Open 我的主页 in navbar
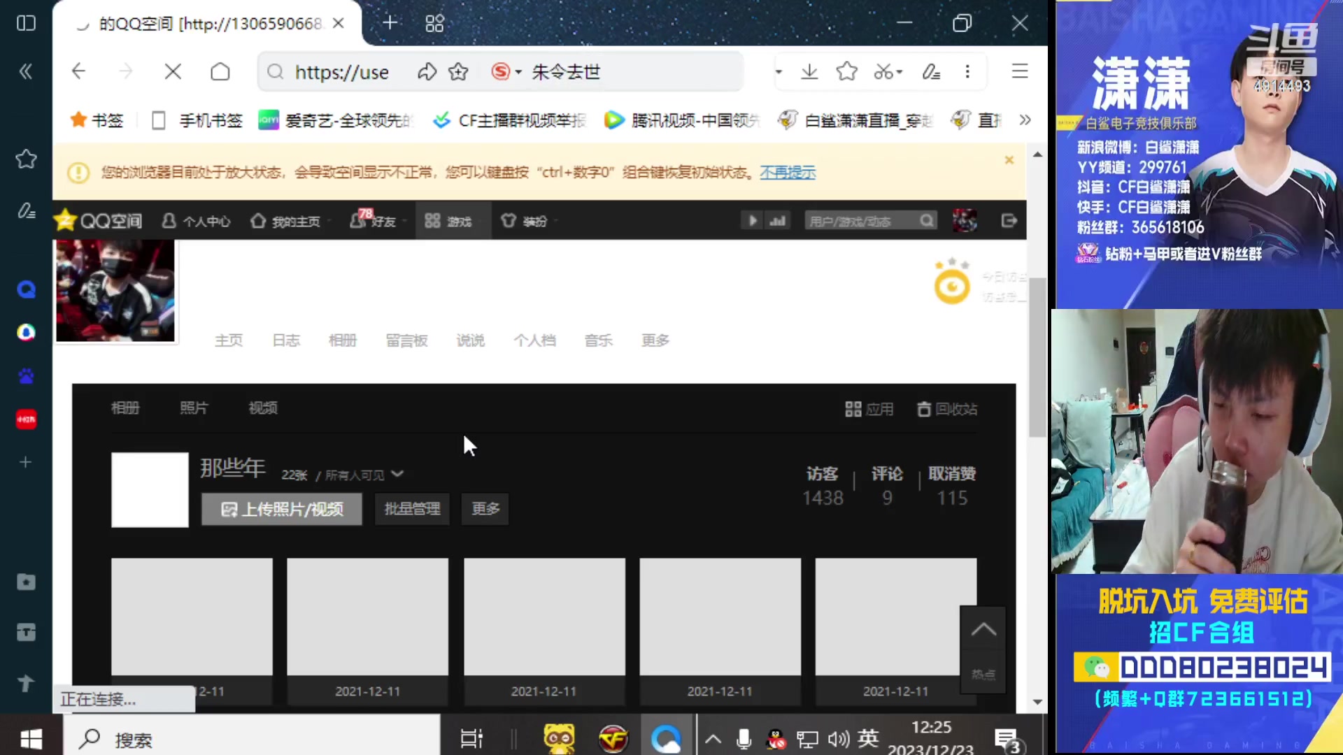Screen dimensions: 1343x755 click(285, 221)
